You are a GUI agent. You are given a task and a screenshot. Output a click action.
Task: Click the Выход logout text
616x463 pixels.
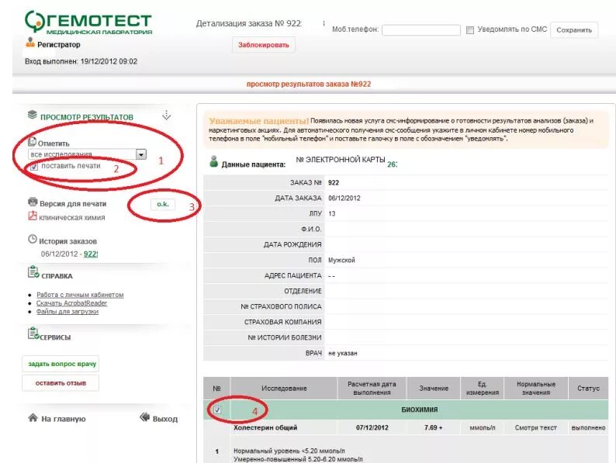click(165, 419)
